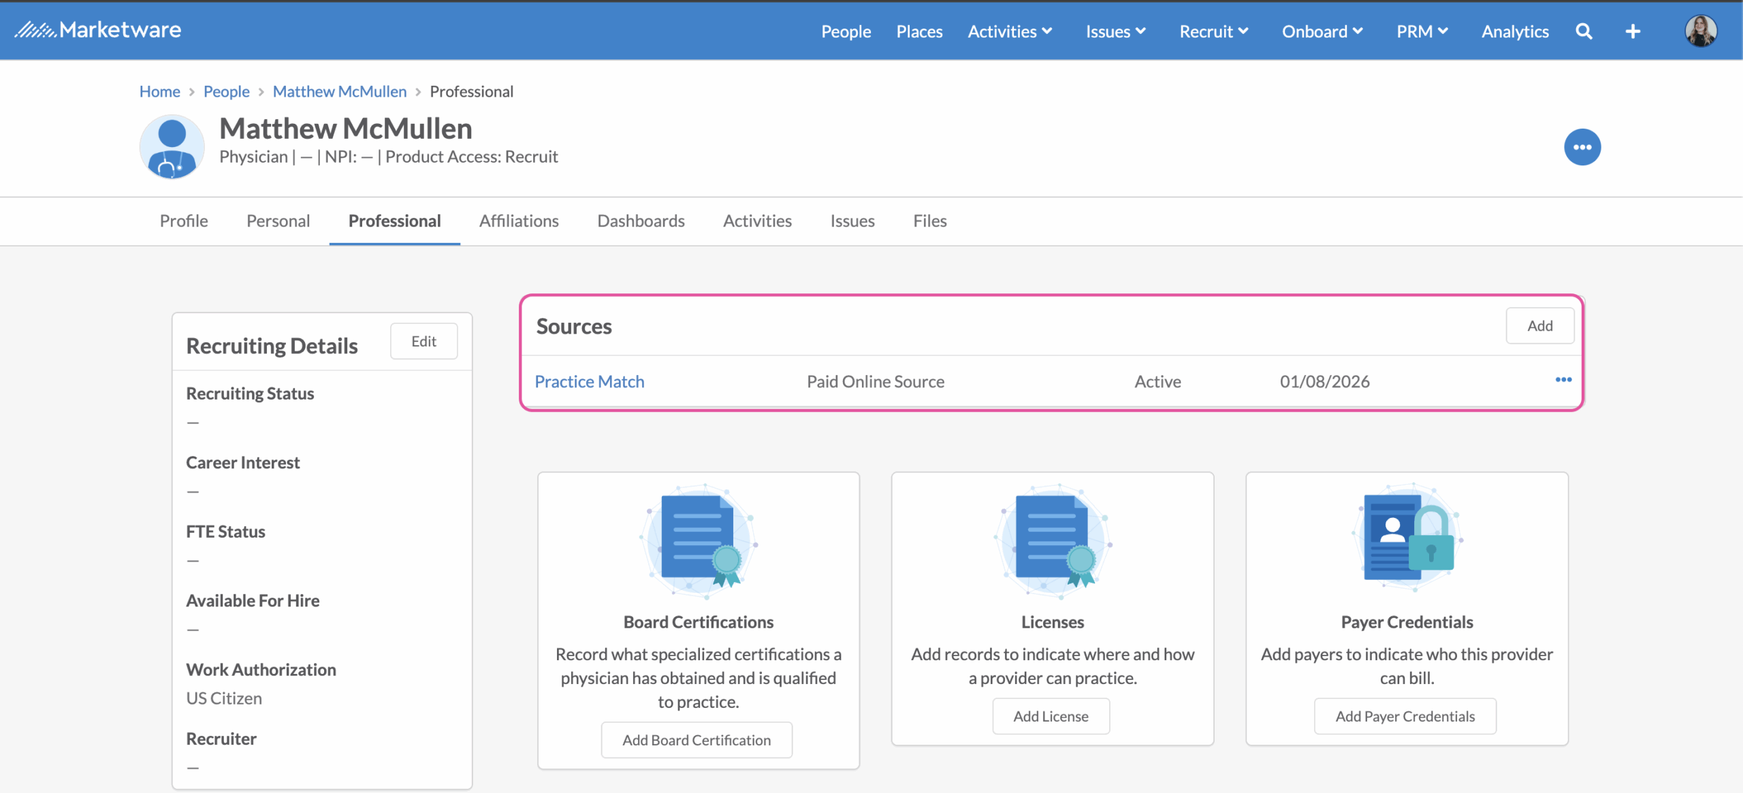Go to People breadcrumb link

pyautogui.click(x=226, y=91)
